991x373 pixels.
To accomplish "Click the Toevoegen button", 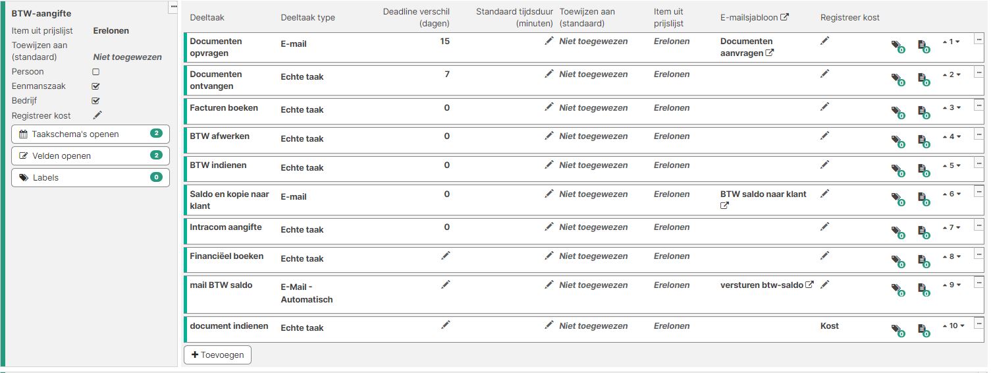I will 217,355.
